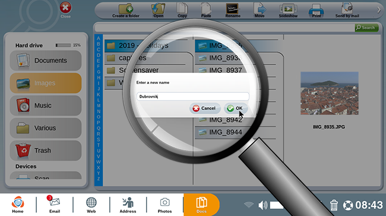Open the selected item with Open icon
Image resolution: width=386 pixels, height=216 pixels.
coord(158,11)
